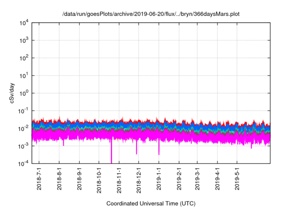
Task: Select the 2019-3-1 date tick label
Action: [197, 179]
